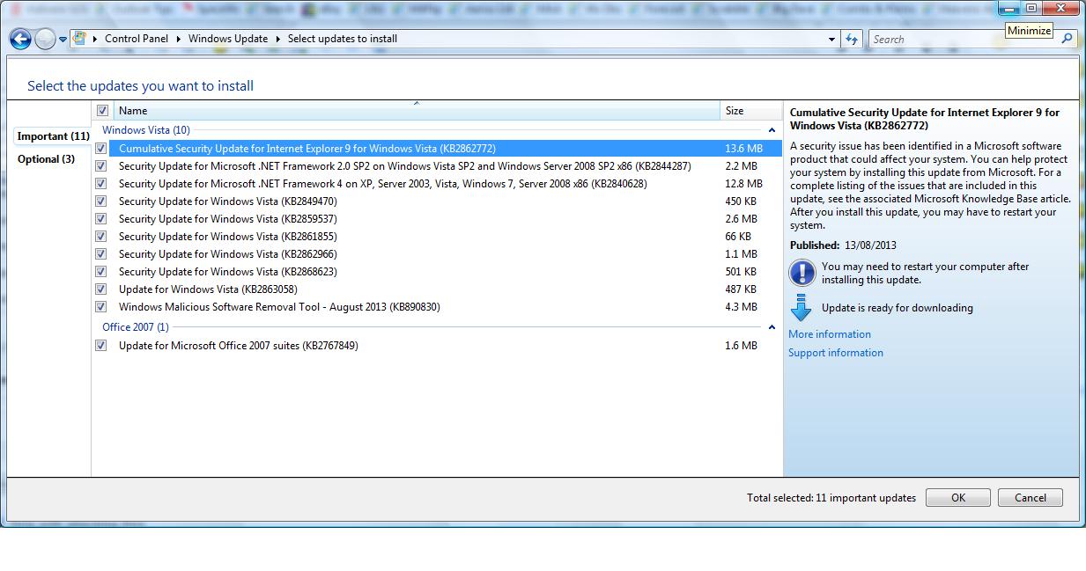The width and height of the screenshot is (1086, 571).
Task: Refresh the page with the refresh button
Action: [x=852, y=39]
